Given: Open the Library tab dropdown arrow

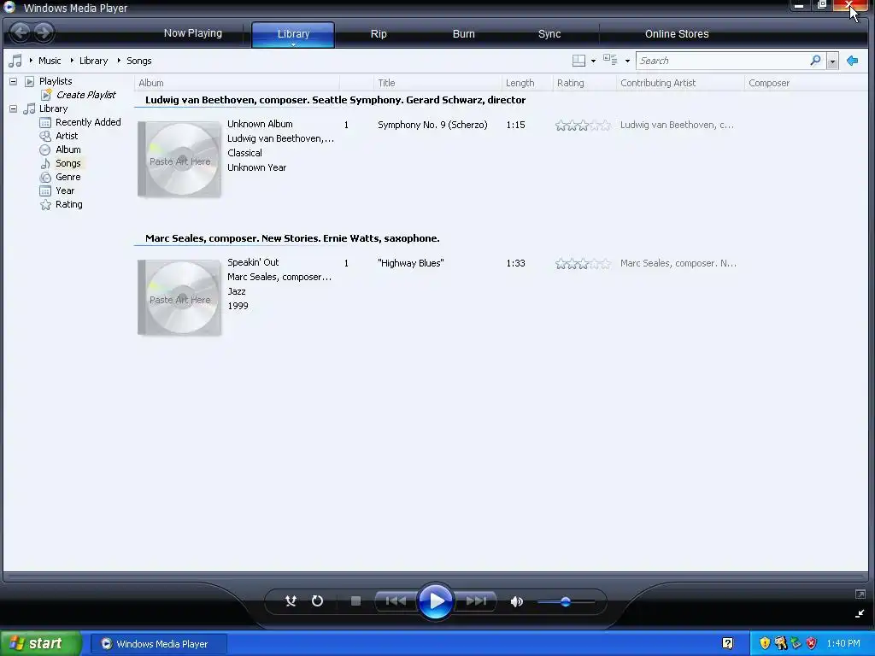Looking at the screenshot, I should coord(293,44).
